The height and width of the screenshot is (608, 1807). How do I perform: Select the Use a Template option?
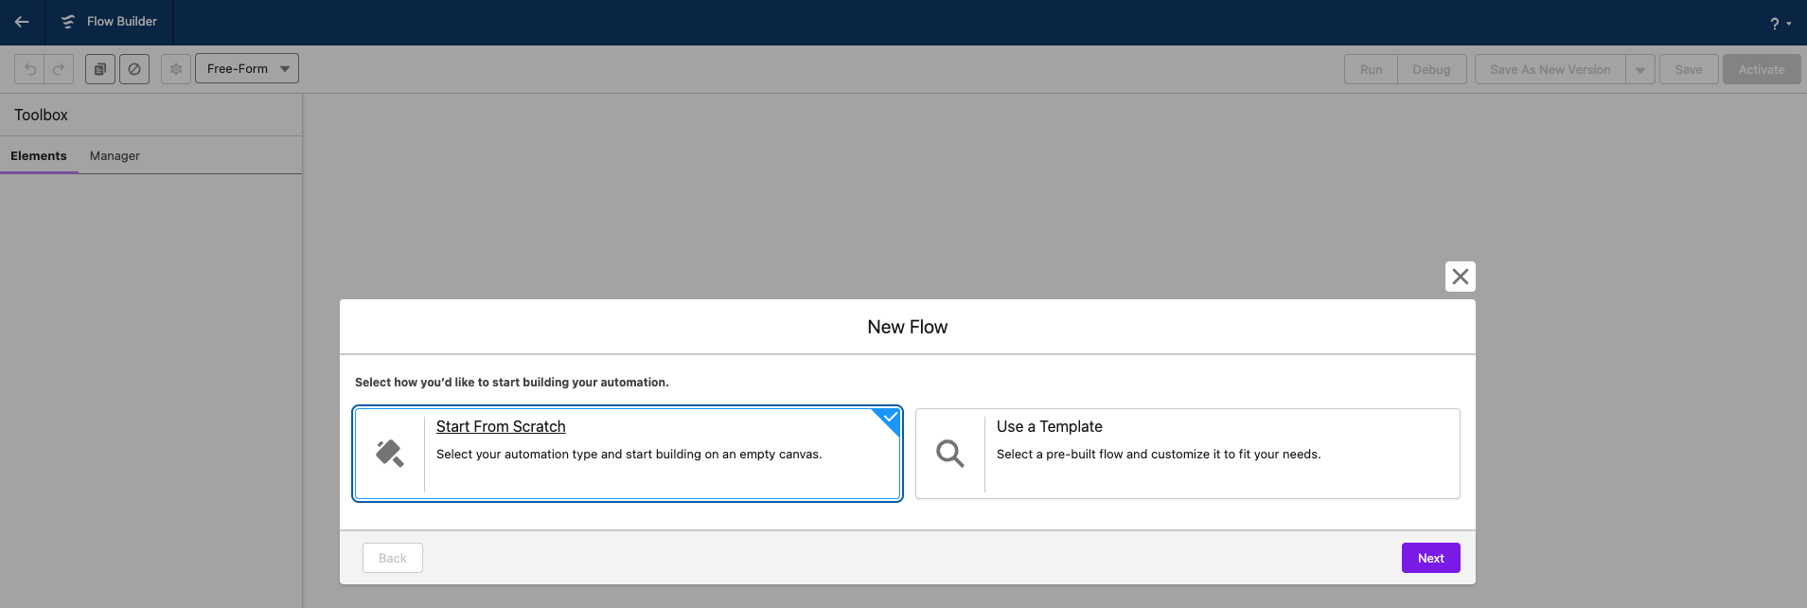(1188, 454)
